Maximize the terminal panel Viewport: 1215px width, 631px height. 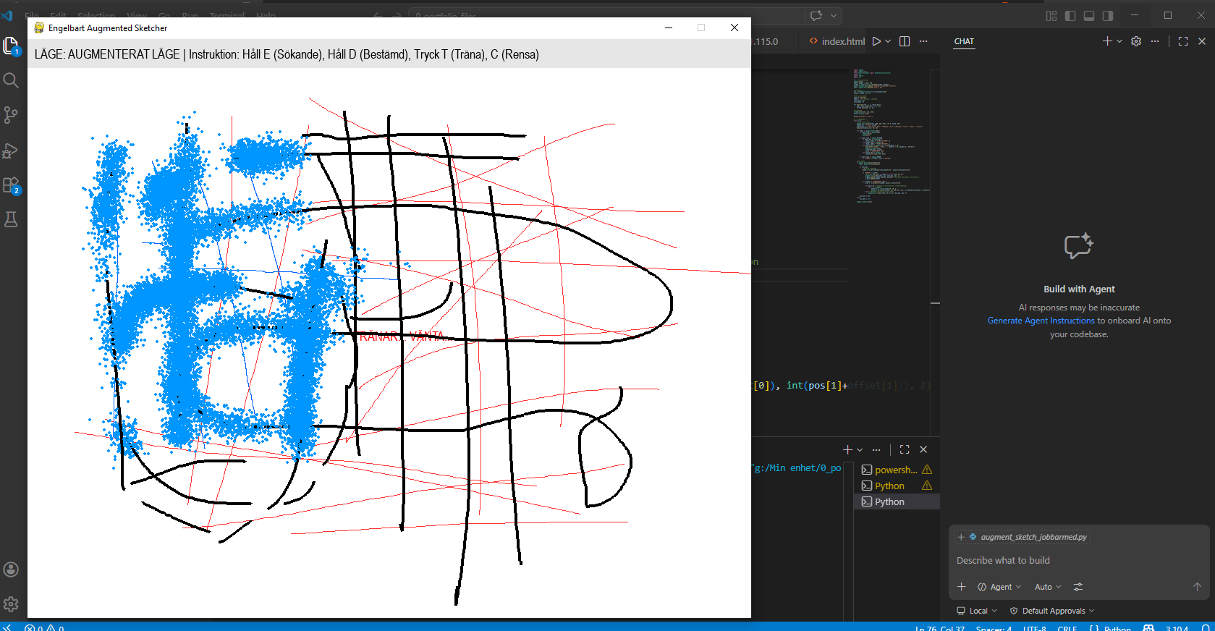(905, 449)
